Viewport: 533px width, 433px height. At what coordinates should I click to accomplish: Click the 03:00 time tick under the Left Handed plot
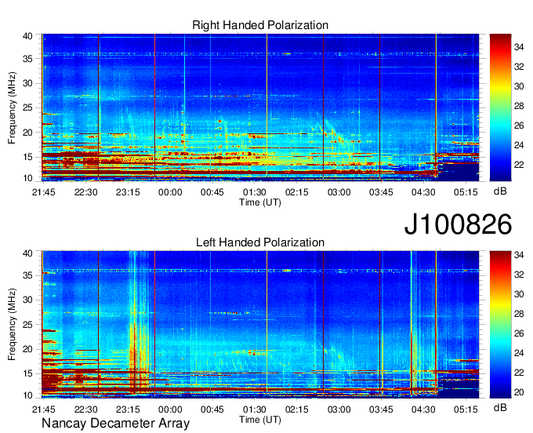point(339,409)
